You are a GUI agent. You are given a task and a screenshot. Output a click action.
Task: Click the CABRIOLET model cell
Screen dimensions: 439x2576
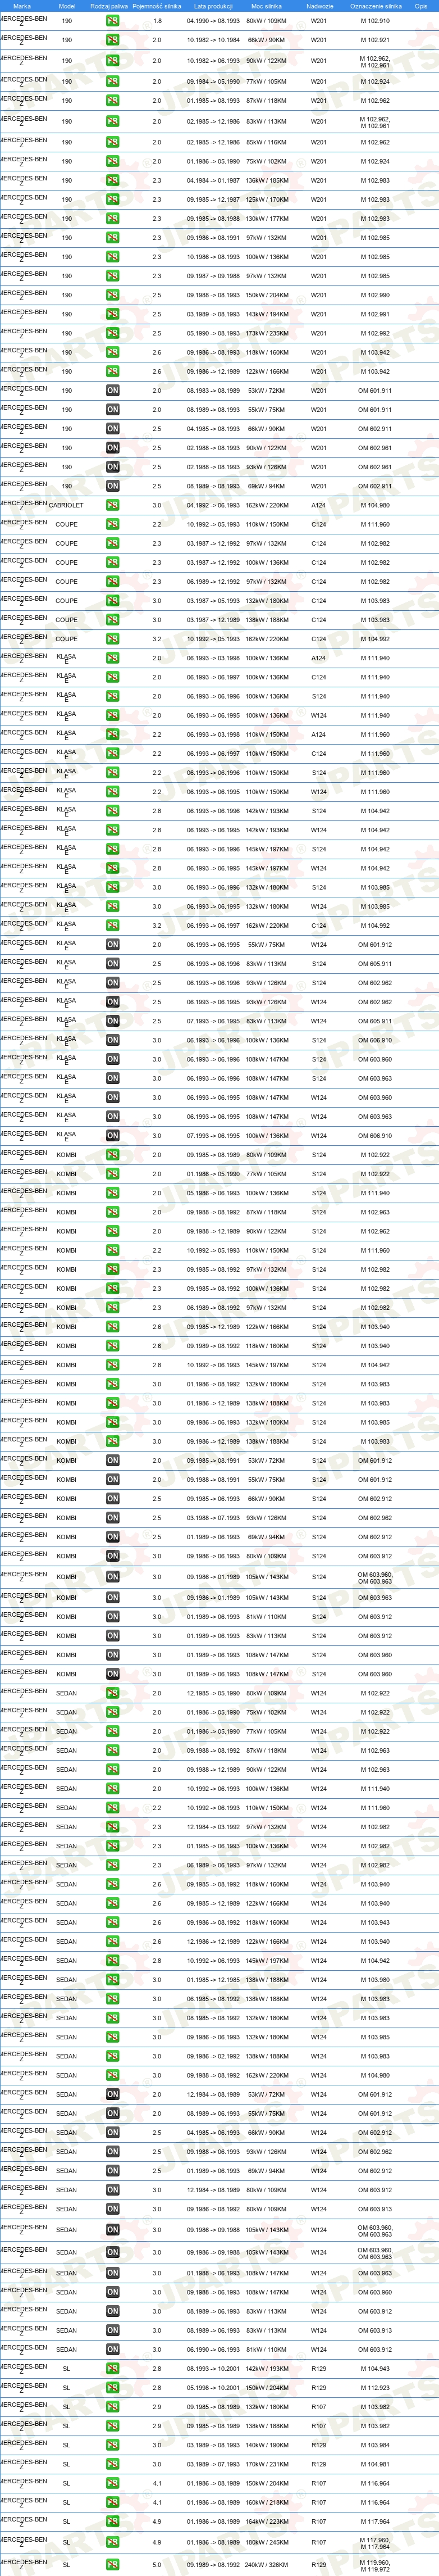(66, 506)
